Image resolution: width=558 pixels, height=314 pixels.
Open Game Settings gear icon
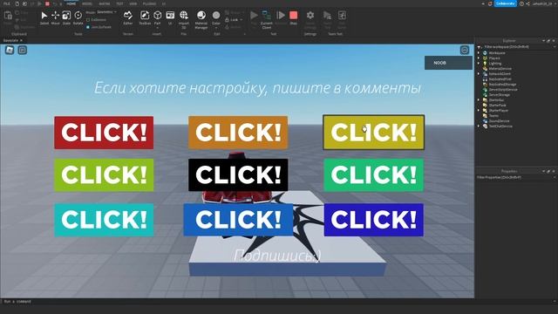(310, 16)
